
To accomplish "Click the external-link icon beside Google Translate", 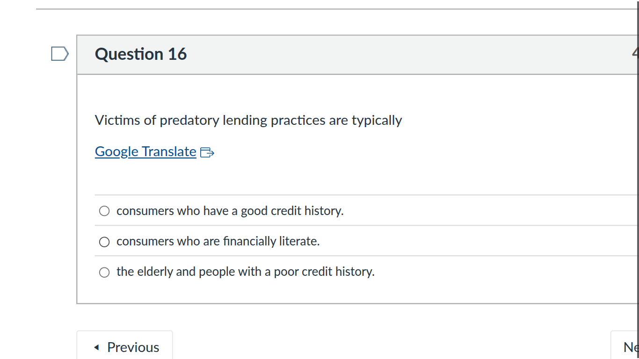I will pyautogui.click(x=207, y=152).
